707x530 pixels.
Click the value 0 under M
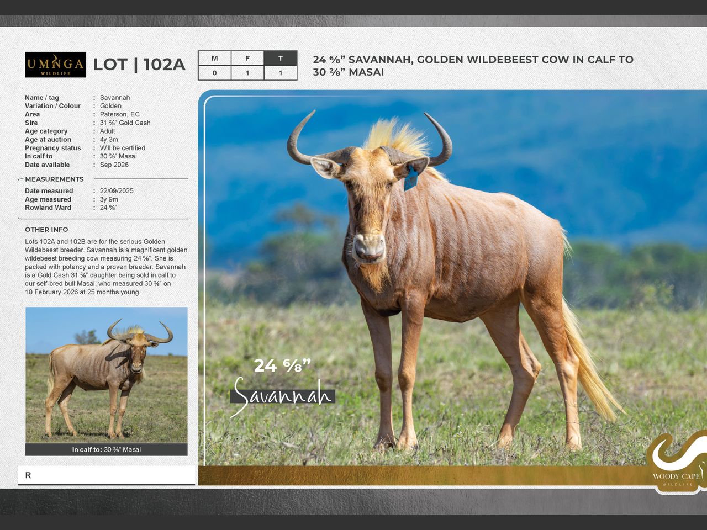pyautogui.click(x=214, y=73)
